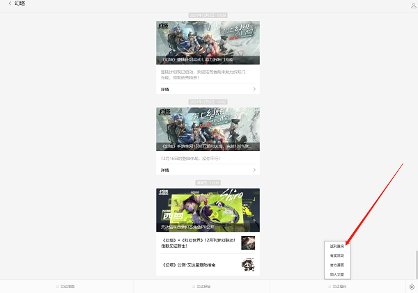Viewport: 418px width, 293px height.
Task: Open the leftmost bottom menu tab
Action: click(67, 286)
